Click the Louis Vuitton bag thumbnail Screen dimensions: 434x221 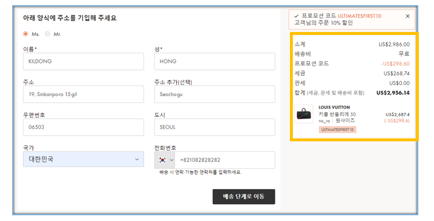click(x=304, y=114)
